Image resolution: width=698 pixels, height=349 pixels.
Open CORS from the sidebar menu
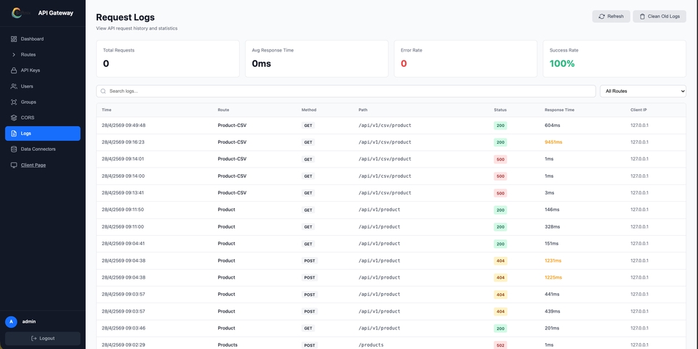point(43,118)
